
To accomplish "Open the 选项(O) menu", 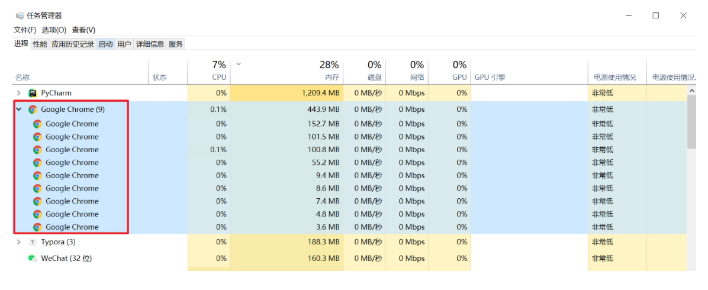I will [x=54, y=30].
